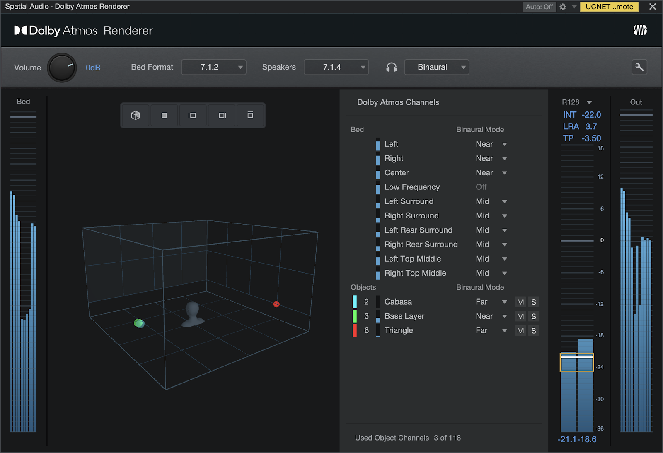Click the -21.1 -18.6 momentary loudness value
This screenshot has width=663, height=453.
pyautogui.click(x=577, y=440)
